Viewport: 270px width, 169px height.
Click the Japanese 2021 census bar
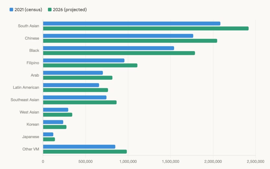click(48, 134)
